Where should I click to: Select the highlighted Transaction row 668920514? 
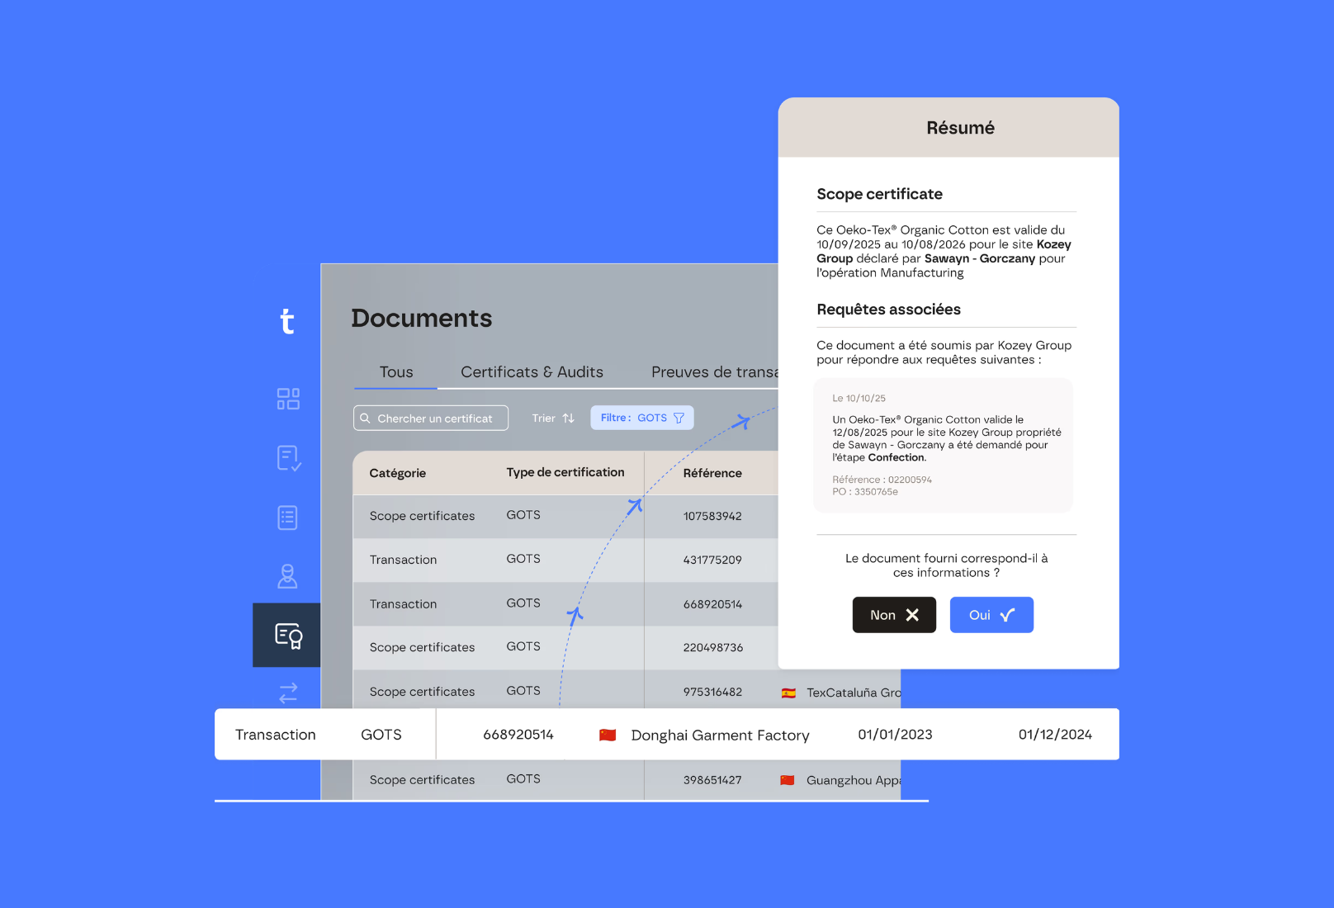[x=665, y=735]
